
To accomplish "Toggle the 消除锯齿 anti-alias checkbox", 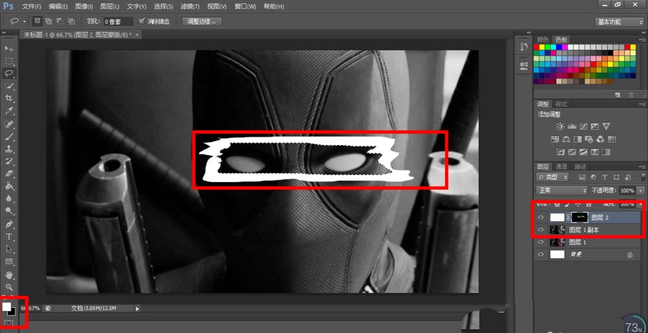I will pyautogui.click(x=143, y=21).
